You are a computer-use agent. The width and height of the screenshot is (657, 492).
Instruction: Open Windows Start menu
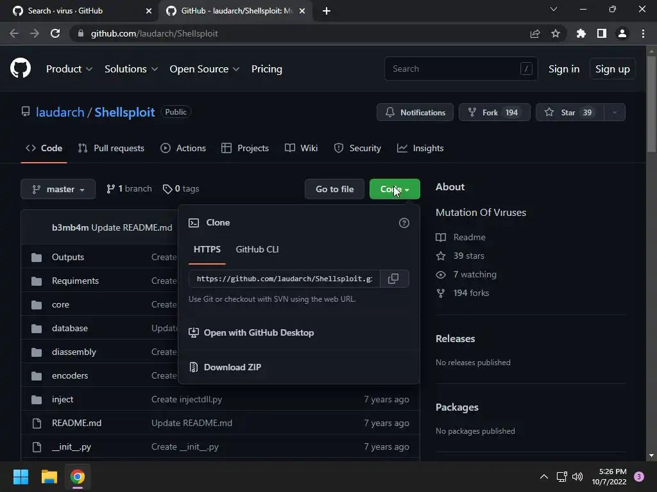point(21,477)
